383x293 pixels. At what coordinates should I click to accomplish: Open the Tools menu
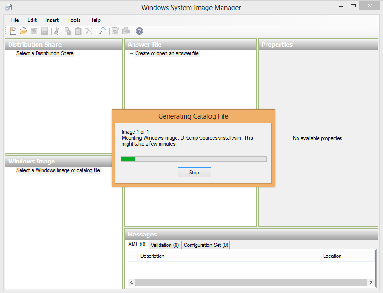click(74, 20)
